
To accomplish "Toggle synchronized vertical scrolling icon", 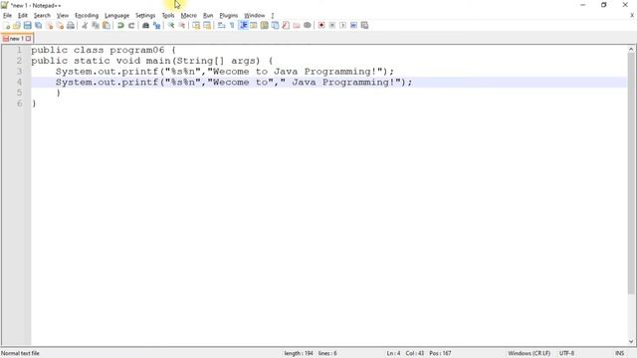I will (196, 26).
